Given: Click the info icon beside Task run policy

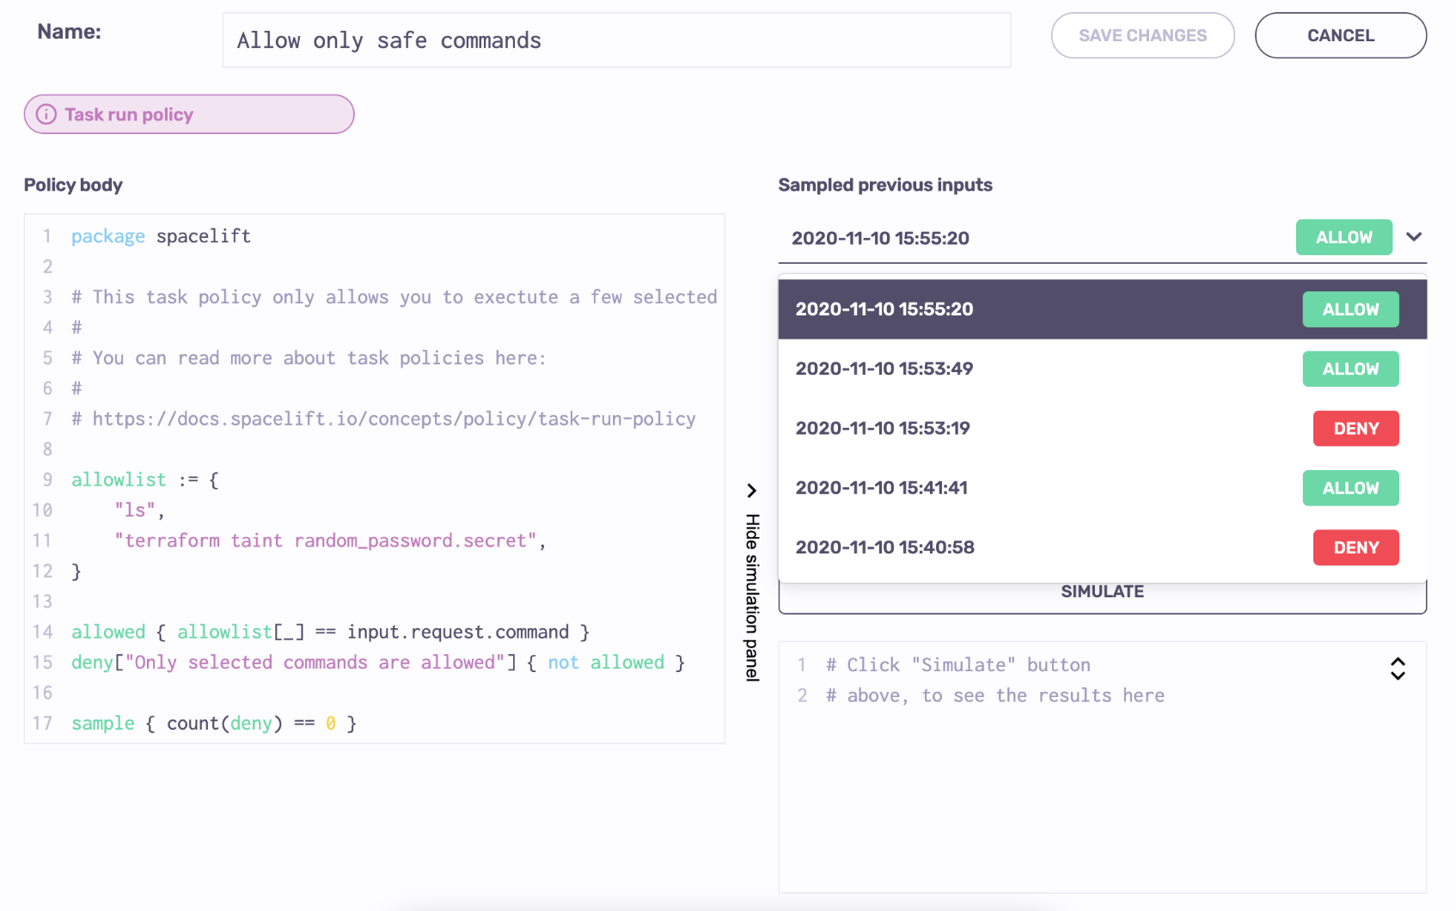Looking at the screenshot, I should pos(46,114).
